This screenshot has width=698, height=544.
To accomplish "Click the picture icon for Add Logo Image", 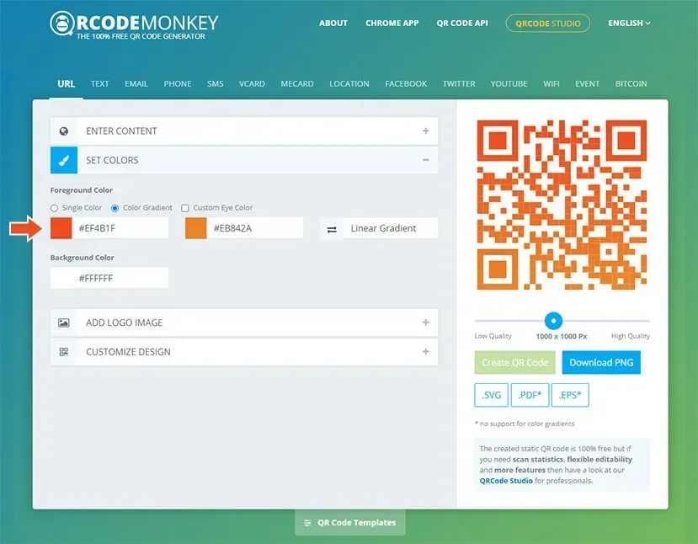I will [64, 323].
